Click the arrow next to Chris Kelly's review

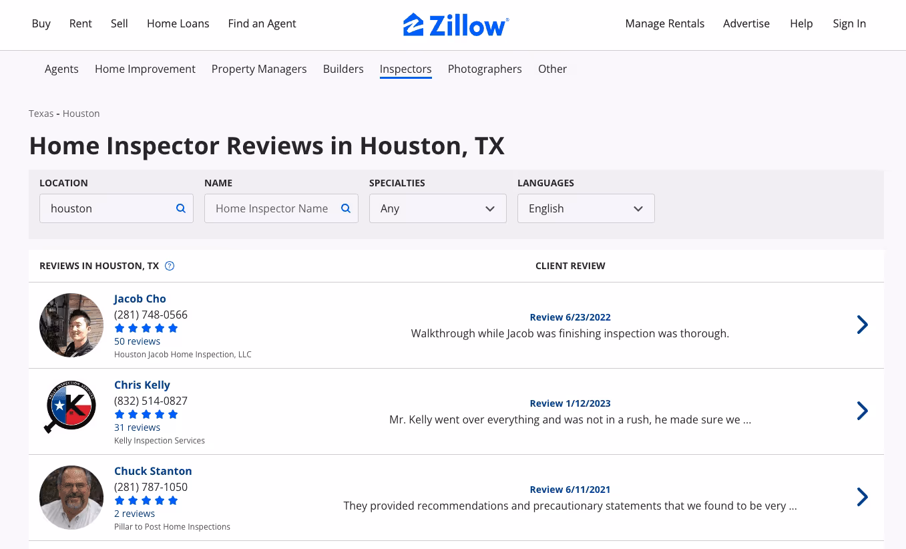[x=862, y=411]
